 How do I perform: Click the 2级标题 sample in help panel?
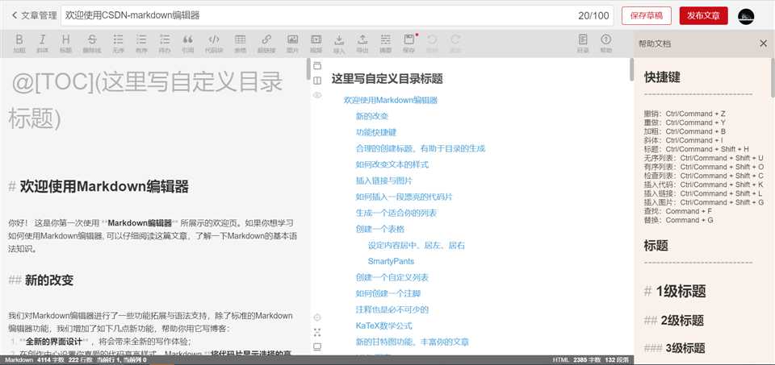point(673,321)
